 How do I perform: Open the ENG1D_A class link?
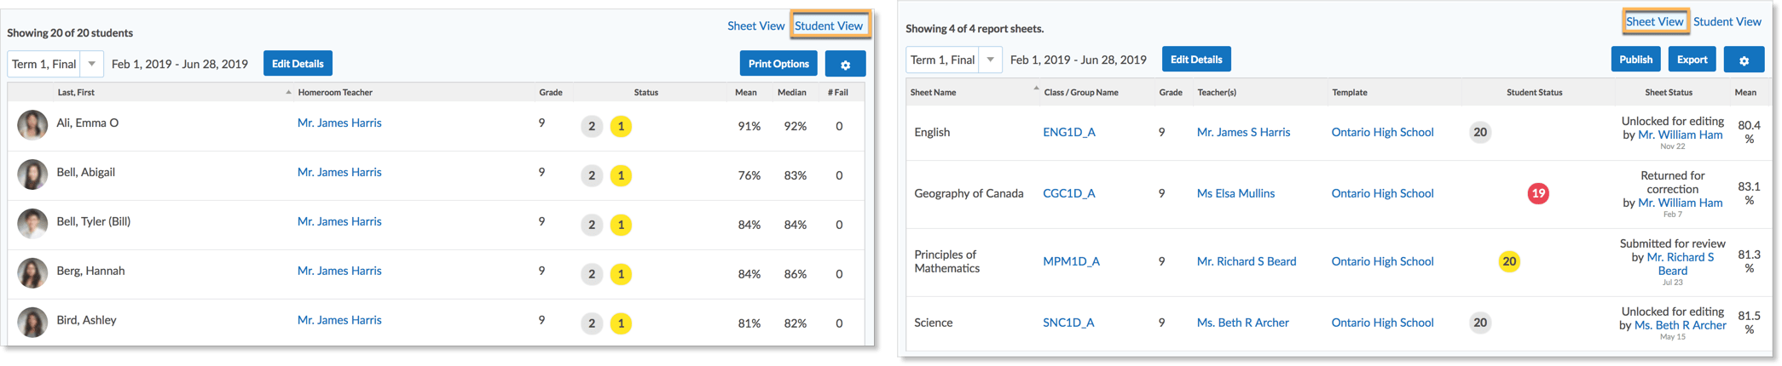[1068, 132]
